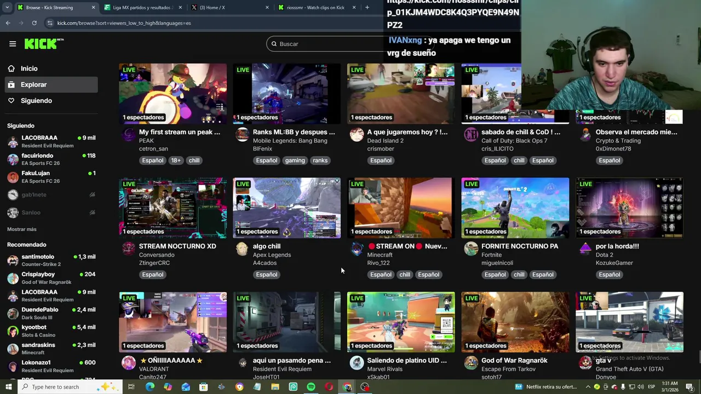Reload the page with browser refresh button
Image resolution: width=701 pixels, height=394 pixels.
(34, 23)
